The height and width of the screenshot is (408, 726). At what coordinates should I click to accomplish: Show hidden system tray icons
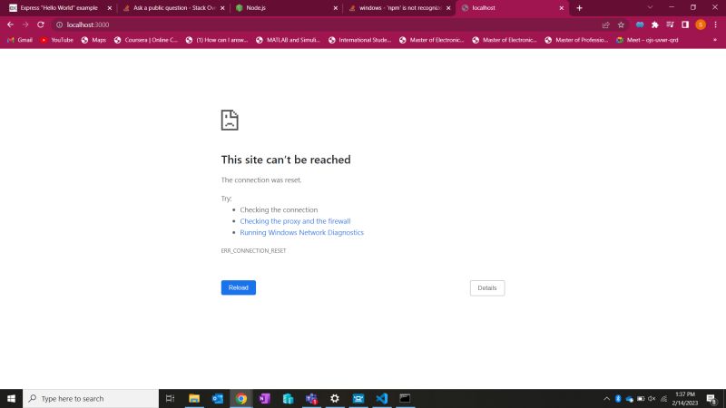tap(606, 398)
